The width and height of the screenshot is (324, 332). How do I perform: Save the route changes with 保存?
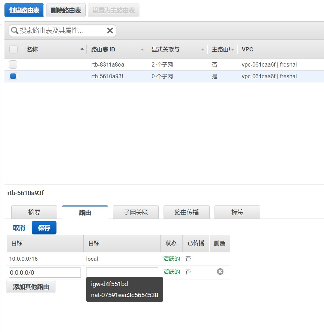pyautogui.click(x=44, y=228)
